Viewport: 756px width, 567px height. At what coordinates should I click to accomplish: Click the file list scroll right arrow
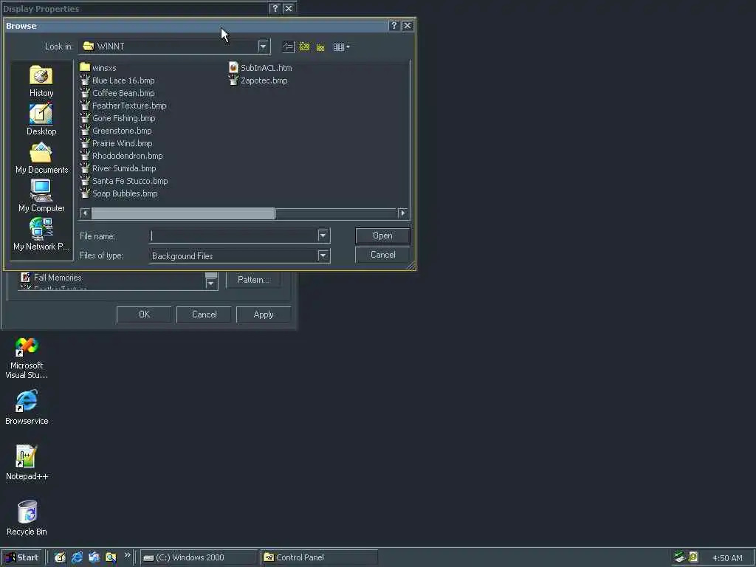pos(402,213)
